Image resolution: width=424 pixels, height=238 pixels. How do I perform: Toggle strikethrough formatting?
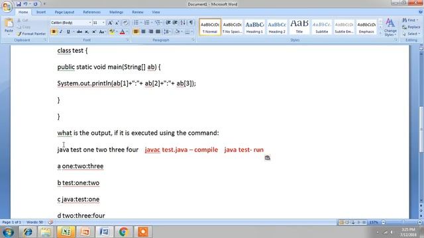(x=79, y=32)
